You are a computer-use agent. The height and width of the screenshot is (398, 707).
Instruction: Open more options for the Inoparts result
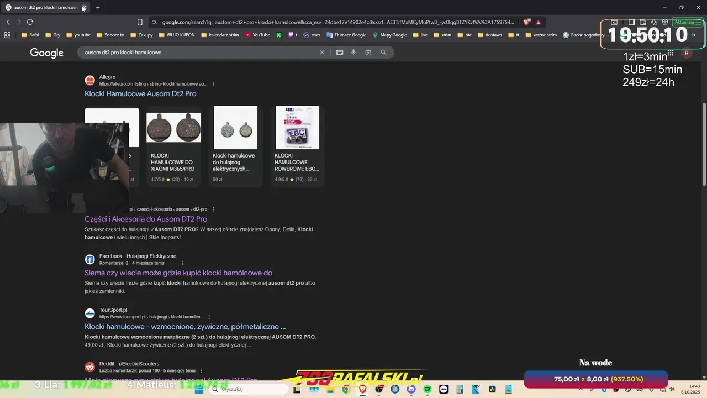[x=213, y=210]
